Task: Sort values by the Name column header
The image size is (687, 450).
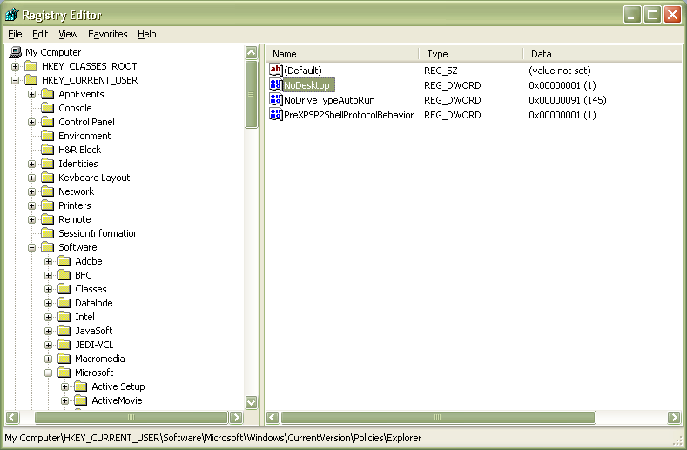Action: [342, 54]
